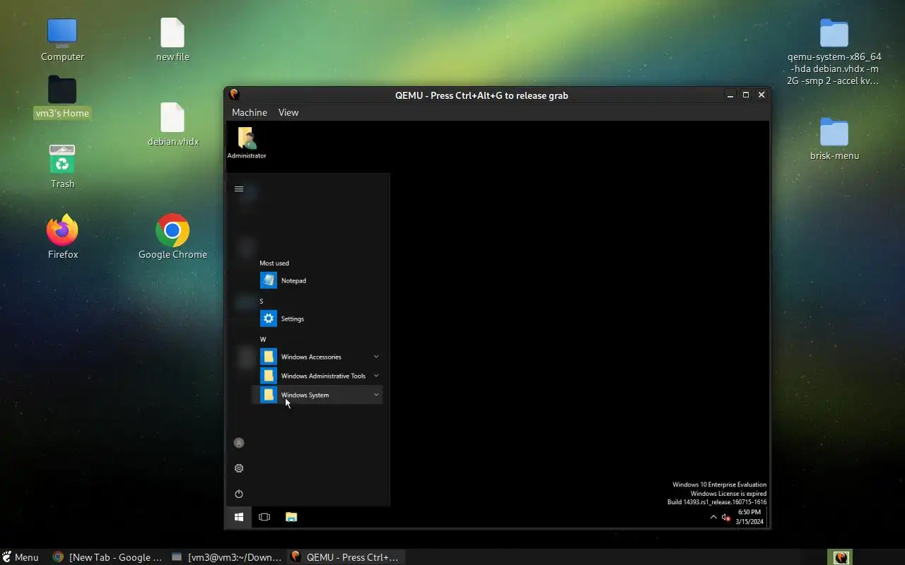Select the Firefox desktop icon

tap(62, 237)
